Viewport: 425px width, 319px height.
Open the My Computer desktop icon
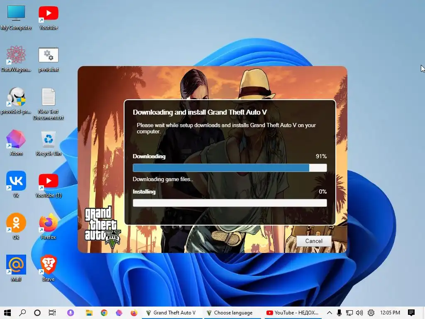tap(16, 17)
